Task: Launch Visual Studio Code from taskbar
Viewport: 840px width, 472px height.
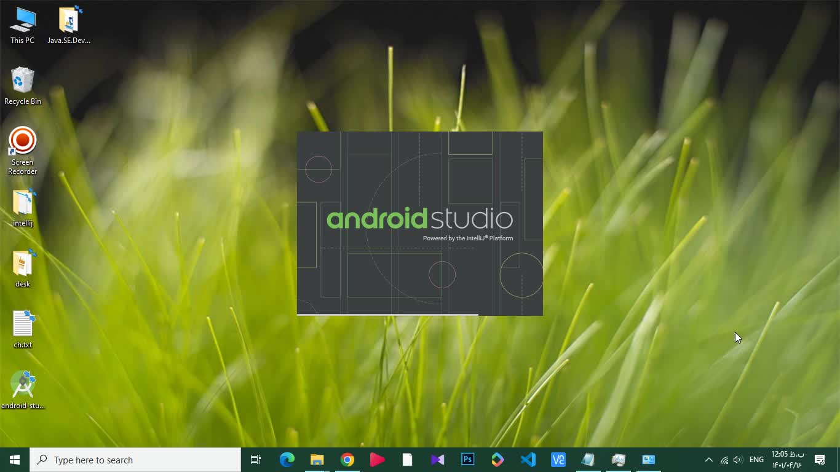Action: pyautogui.click(x=528, y=460)
